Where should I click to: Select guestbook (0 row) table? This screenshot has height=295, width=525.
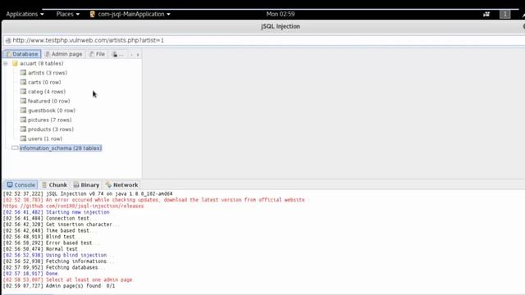pyautogui.click(x=52, y=110)
